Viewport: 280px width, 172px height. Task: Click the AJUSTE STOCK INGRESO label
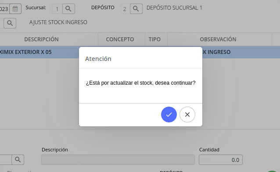coord(58,22)
